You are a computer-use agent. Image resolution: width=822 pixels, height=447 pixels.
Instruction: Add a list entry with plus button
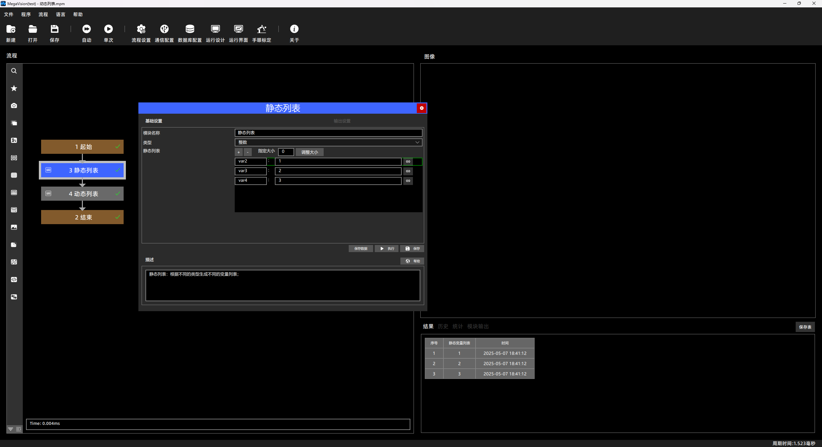click(239, 152)
